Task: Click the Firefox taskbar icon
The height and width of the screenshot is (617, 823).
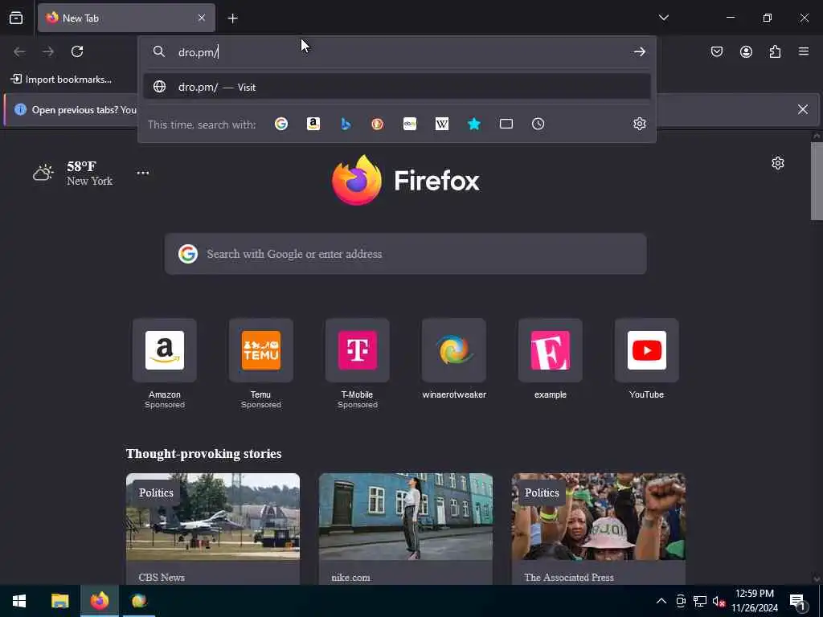Action: [x=100, y=601]
